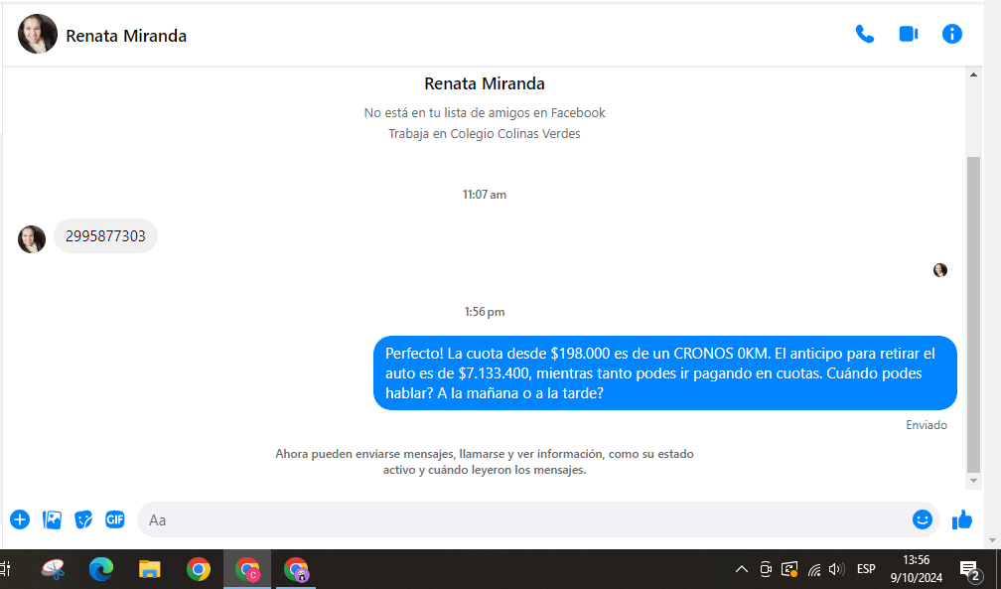Open Renata Miranda's profile from header name
Image resolution: width=1001 pixels, height=589 pixels.
point(126,36)
